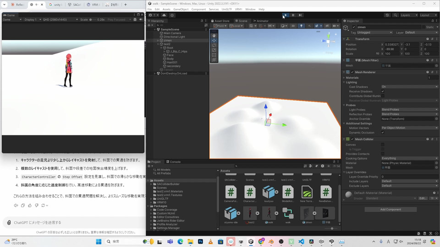
Task: Toggle zimen active checkbox in Inspector
Action: pos(353,27)
